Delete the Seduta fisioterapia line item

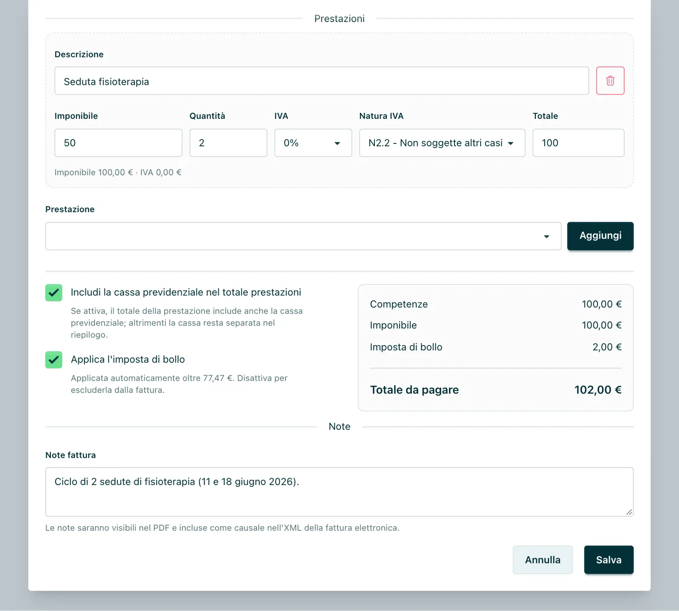(610, 80)
